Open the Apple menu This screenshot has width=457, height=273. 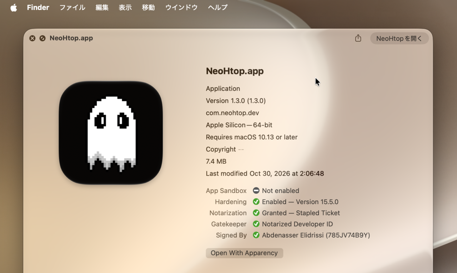[14, 7]
